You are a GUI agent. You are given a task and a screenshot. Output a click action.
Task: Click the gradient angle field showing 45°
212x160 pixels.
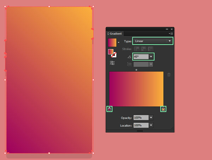coord(141,57)
